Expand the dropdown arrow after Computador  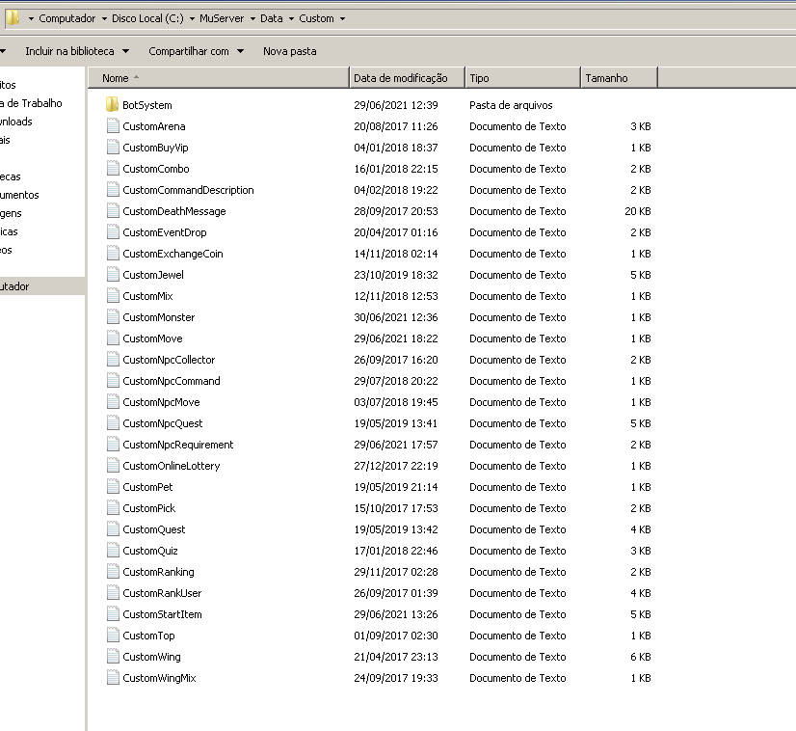pos(104,18)
